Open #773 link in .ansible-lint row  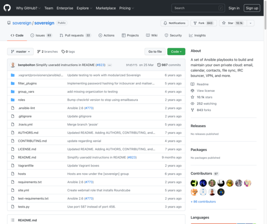[89, 108]
